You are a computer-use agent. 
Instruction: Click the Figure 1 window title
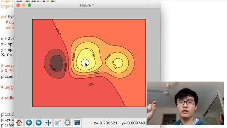[87, 5]
